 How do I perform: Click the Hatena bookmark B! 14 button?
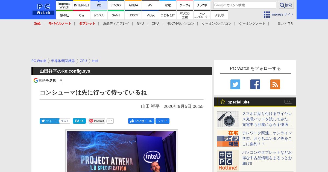pyautogui.click(x=79, y=121)
